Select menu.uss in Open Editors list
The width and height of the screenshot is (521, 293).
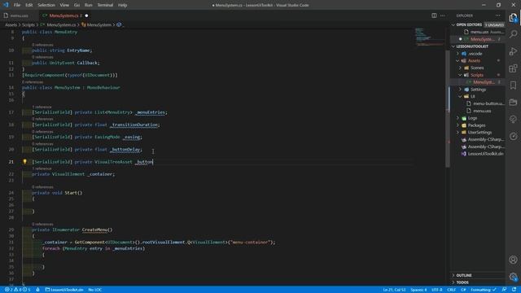[x=479, y=32]
